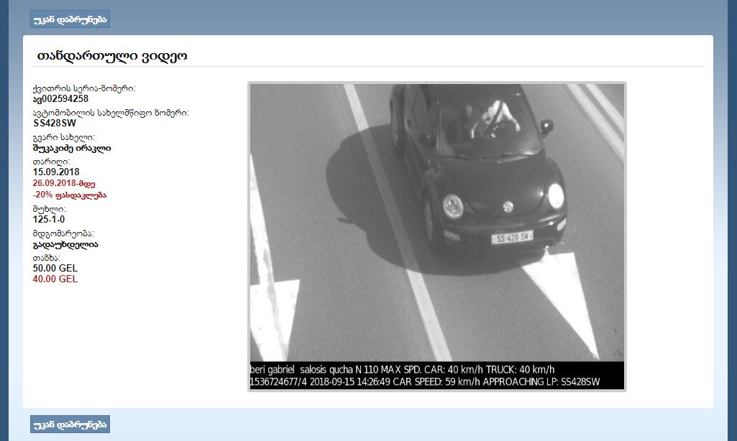This screenshot has height=441, width=737.
Task: Click the status value გადაუხდელია
Action: click(x=65, y=244)
